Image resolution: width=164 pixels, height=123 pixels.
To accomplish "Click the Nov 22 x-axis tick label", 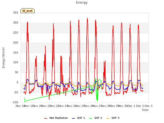I will coord(54,106).
